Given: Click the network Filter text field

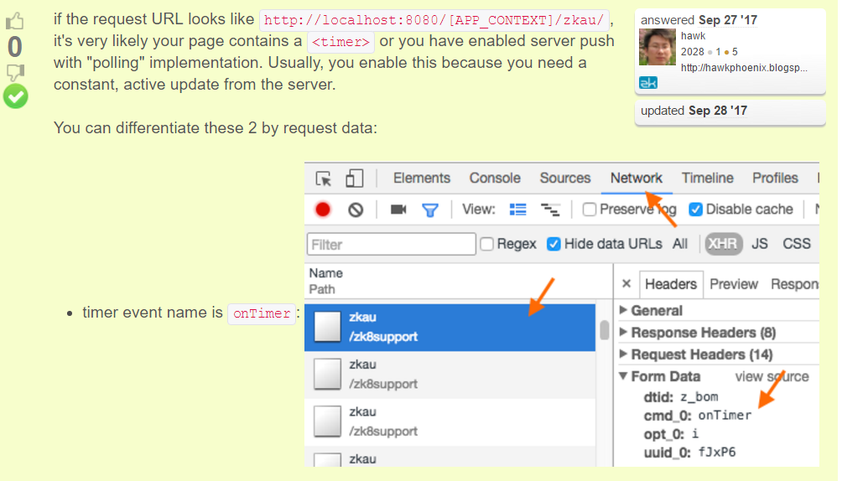Looking at the screenshot, I should (x=392, y=244).
